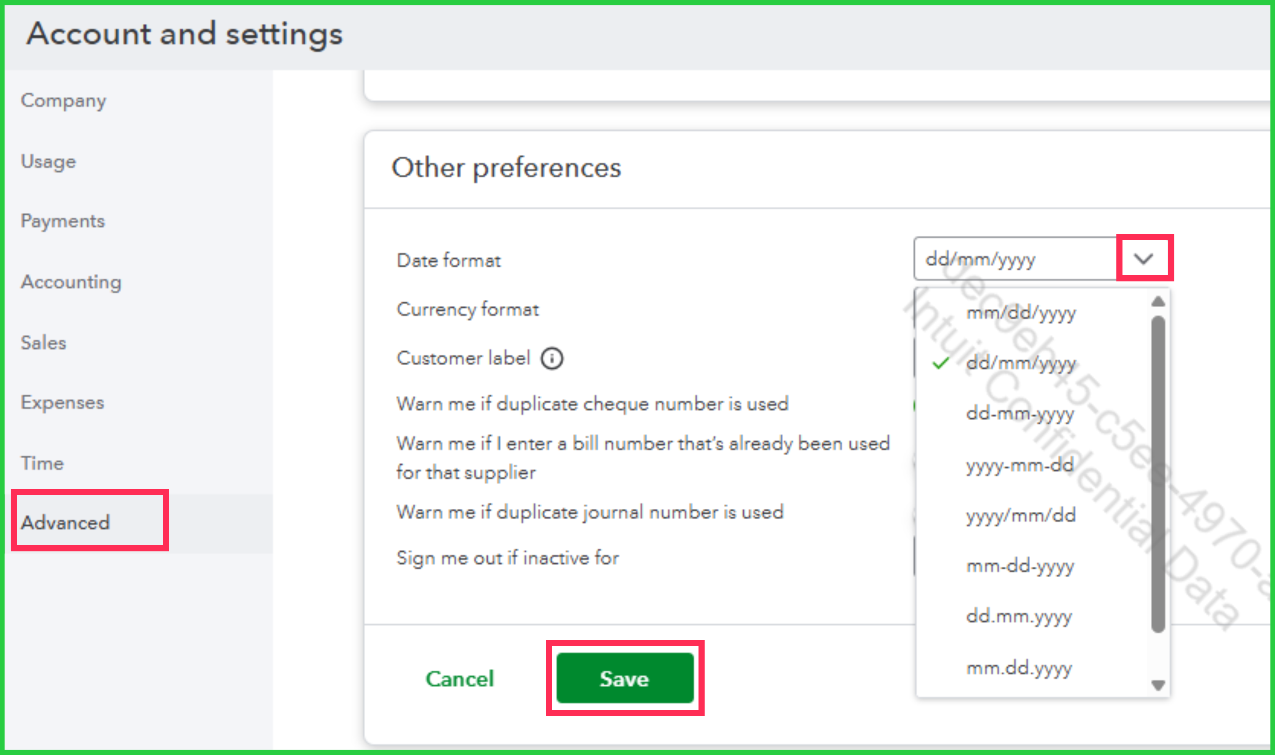Click the Cancel link

pyautogui.click(x=459, y=679)
